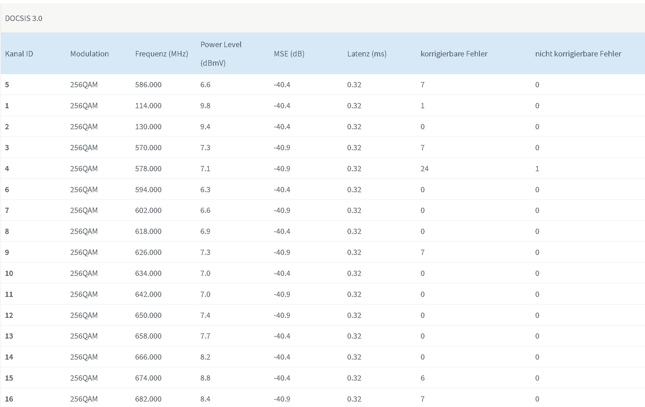Select the row for Kanal ID 5
The height and width of the screenshot is (407, 645).
[323, 85]
